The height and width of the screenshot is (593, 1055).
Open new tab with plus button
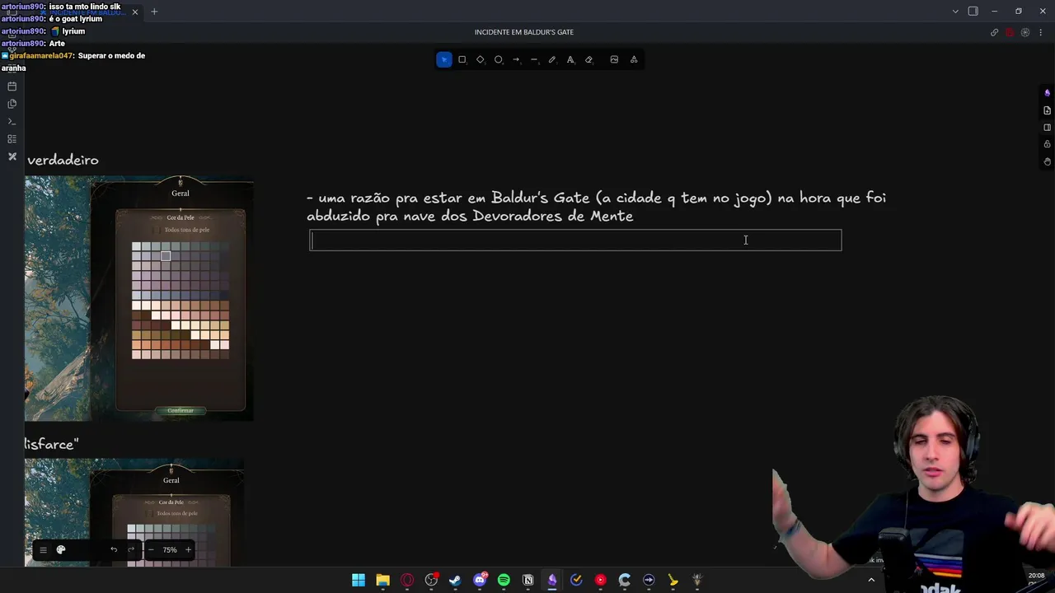(x=154, y=12)
